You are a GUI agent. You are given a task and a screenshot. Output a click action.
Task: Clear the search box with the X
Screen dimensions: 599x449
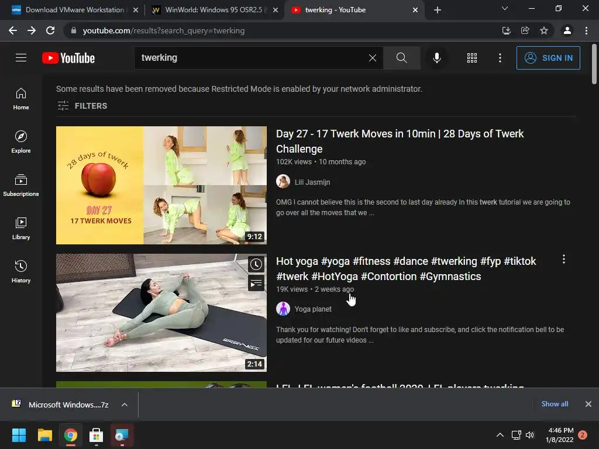coord(373,58)
